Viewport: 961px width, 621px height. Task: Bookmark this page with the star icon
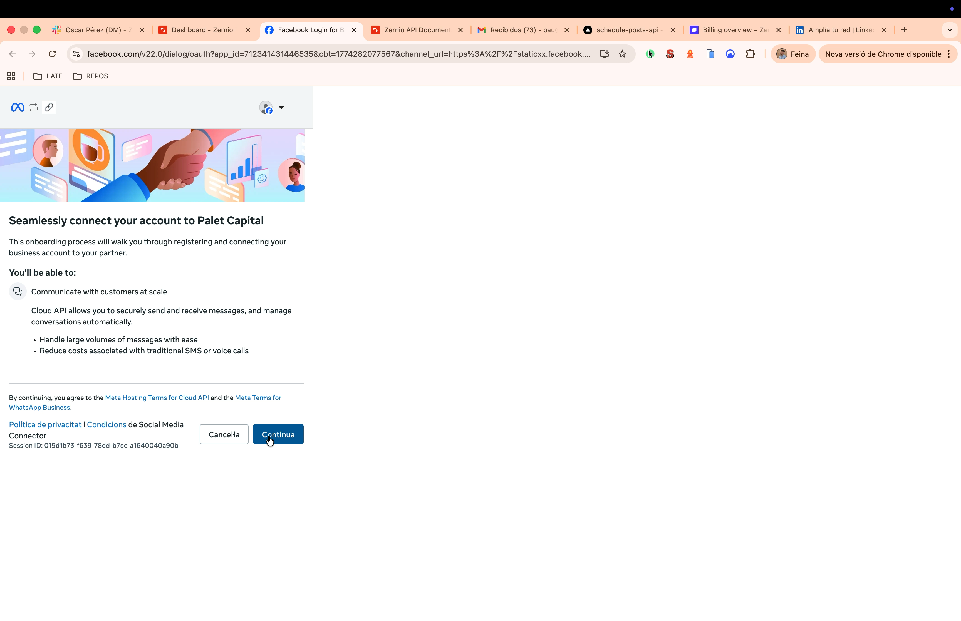pyautogui.click(x=622, y=54)
